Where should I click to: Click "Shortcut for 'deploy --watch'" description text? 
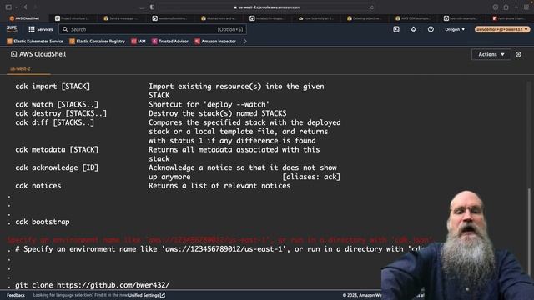click(x=209, y=104)
